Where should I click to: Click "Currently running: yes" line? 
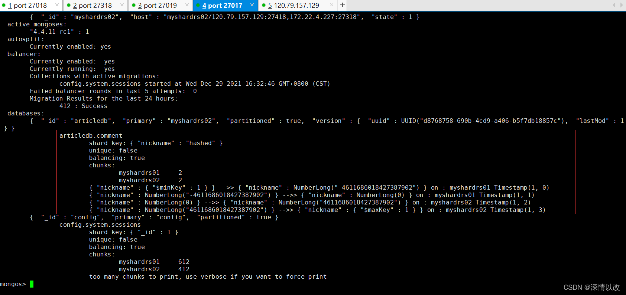click(72, 69)
